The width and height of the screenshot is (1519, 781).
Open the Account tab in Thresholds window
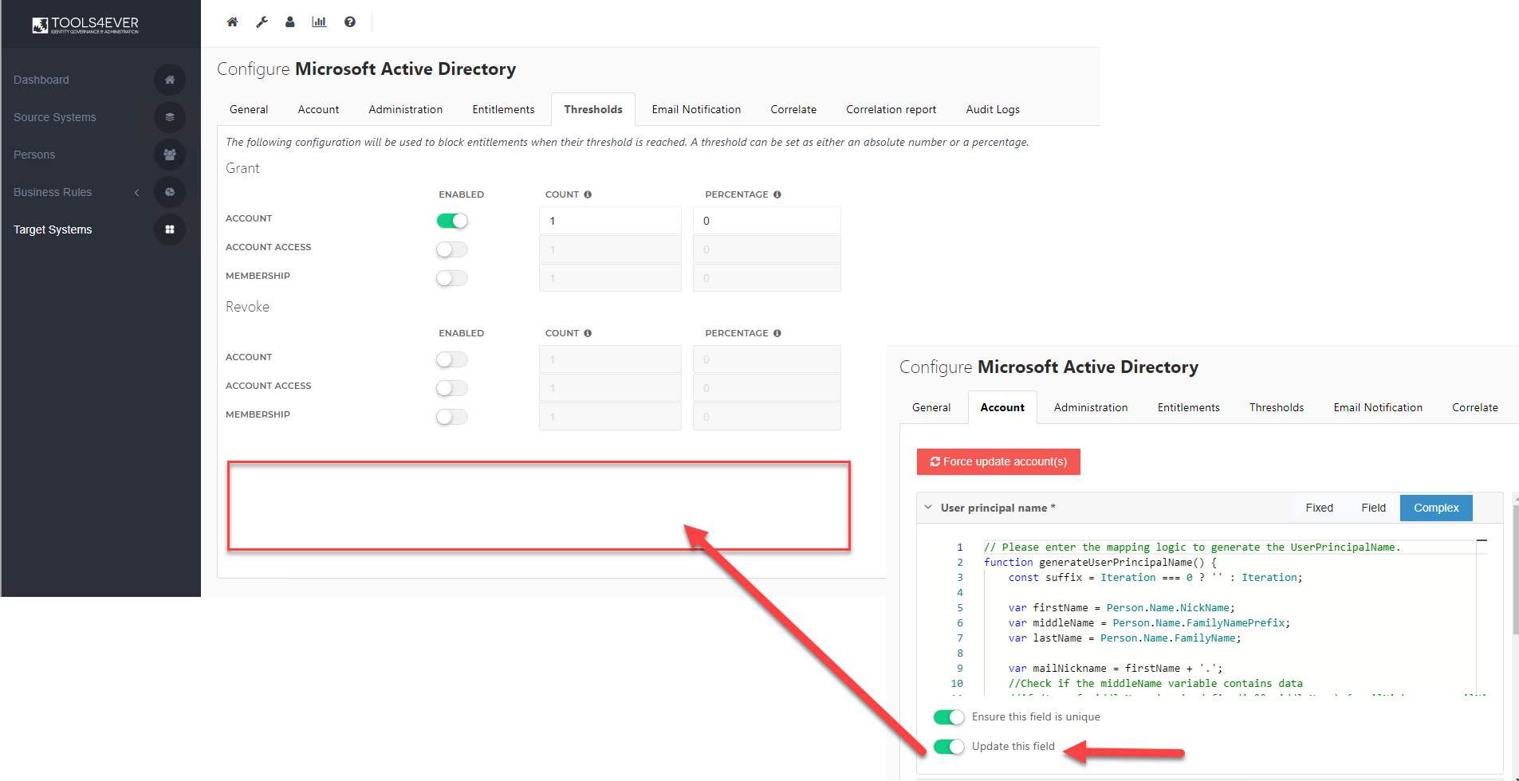(318, 109)
